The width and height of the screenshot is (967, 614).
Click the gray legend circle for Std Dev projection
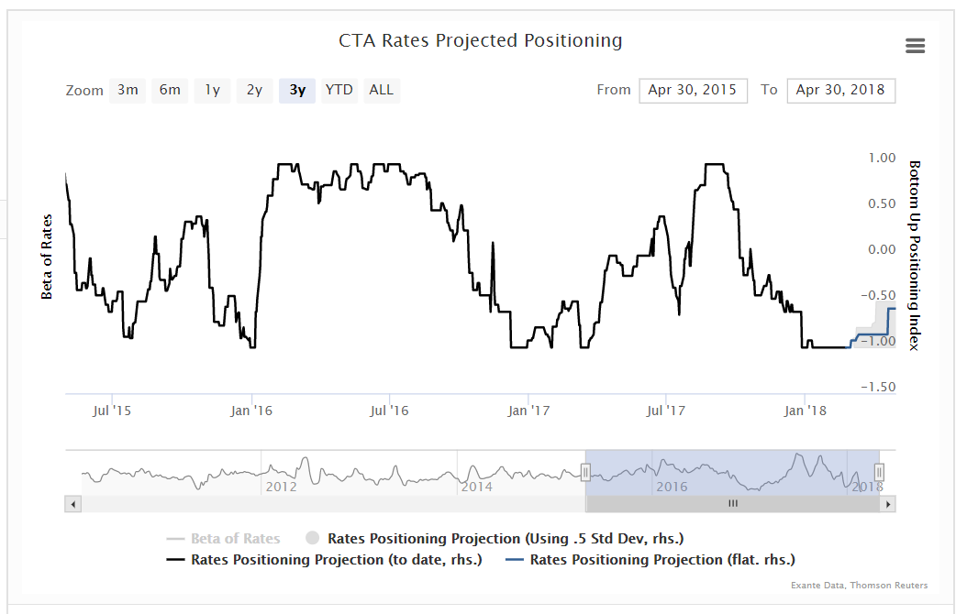pyautogui.click(x=314, y=538)
